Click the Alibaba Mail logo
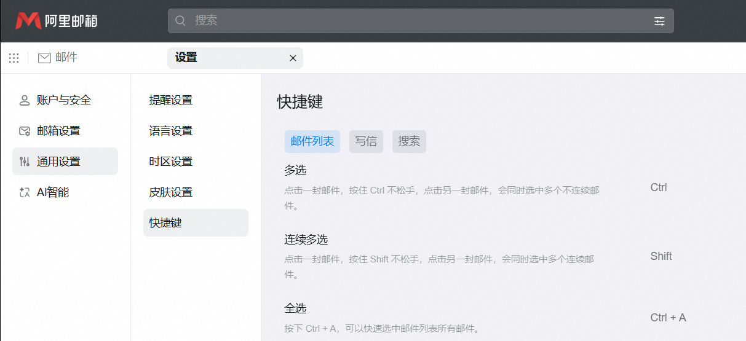 coord(57,21)
